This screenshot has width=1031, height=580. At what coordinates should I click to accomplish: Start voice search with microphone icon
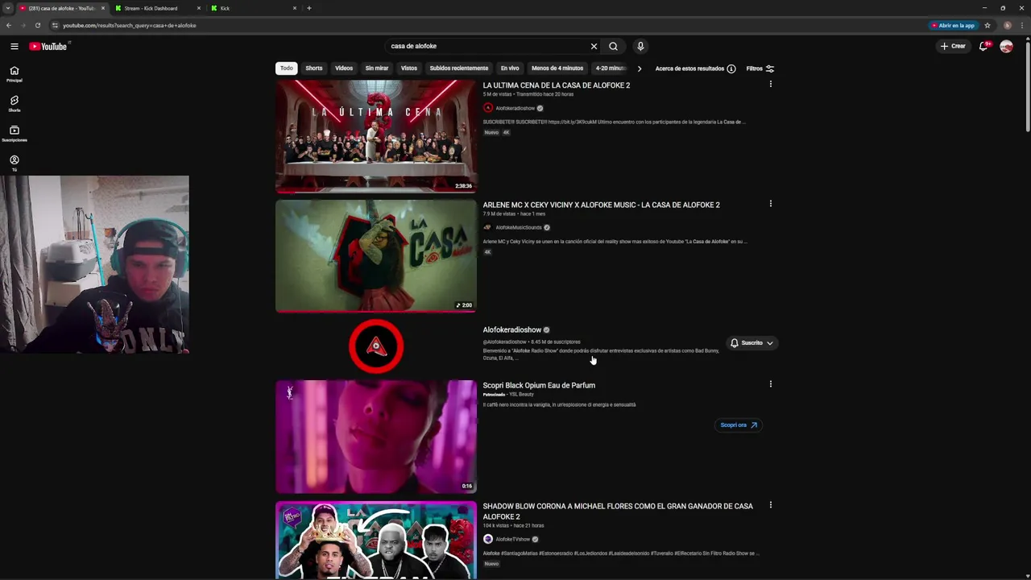[x=640, y=47]
